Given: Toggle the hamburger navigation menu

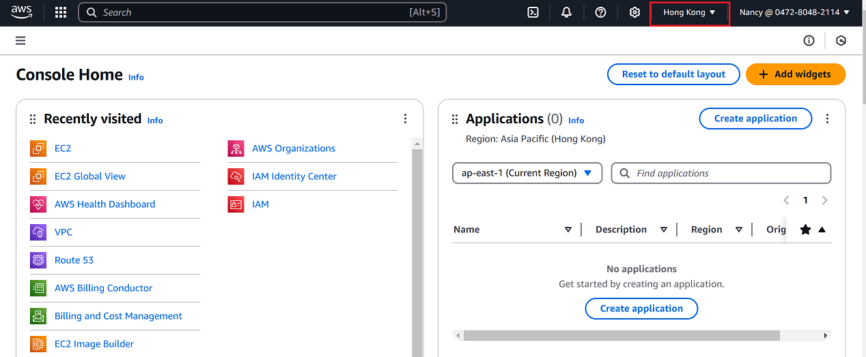Looking at the screenshot, I should pyautogui.click(x=20, y=41).
